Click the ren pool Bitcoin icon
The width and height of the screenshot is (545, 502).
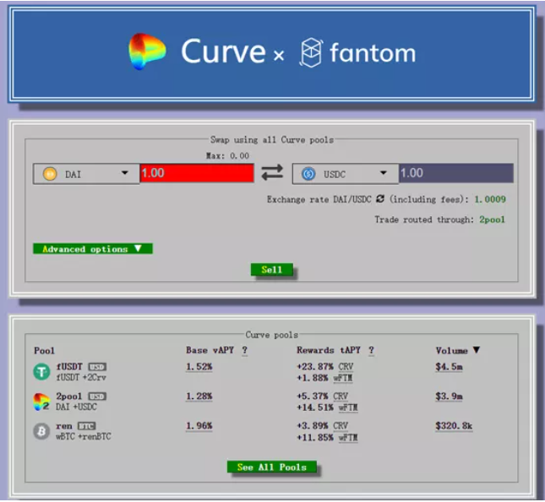(41, 431)
